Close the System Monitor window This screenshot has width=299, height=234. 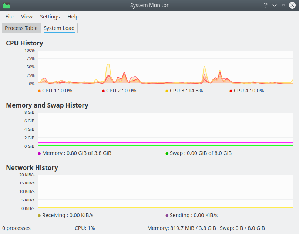tap(292, 5)
